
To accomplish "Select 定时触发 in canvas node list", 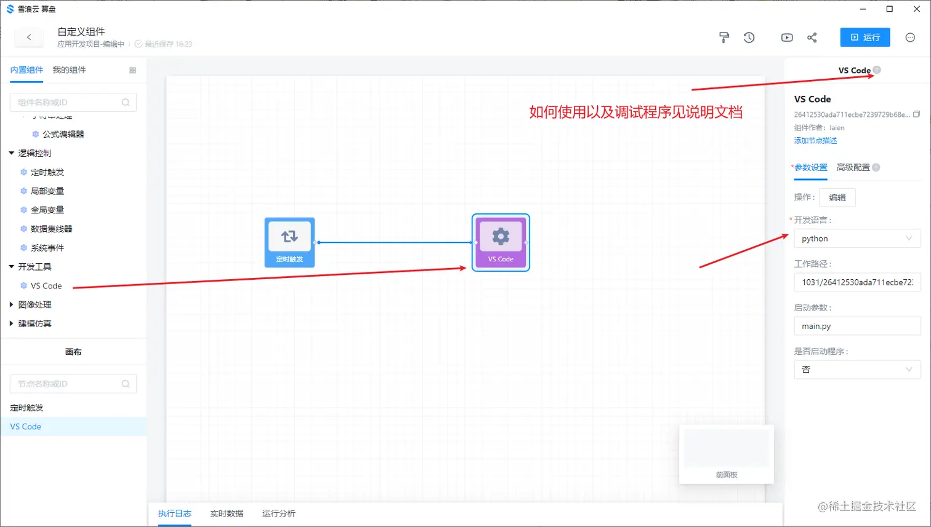I will tap(73, 408).
